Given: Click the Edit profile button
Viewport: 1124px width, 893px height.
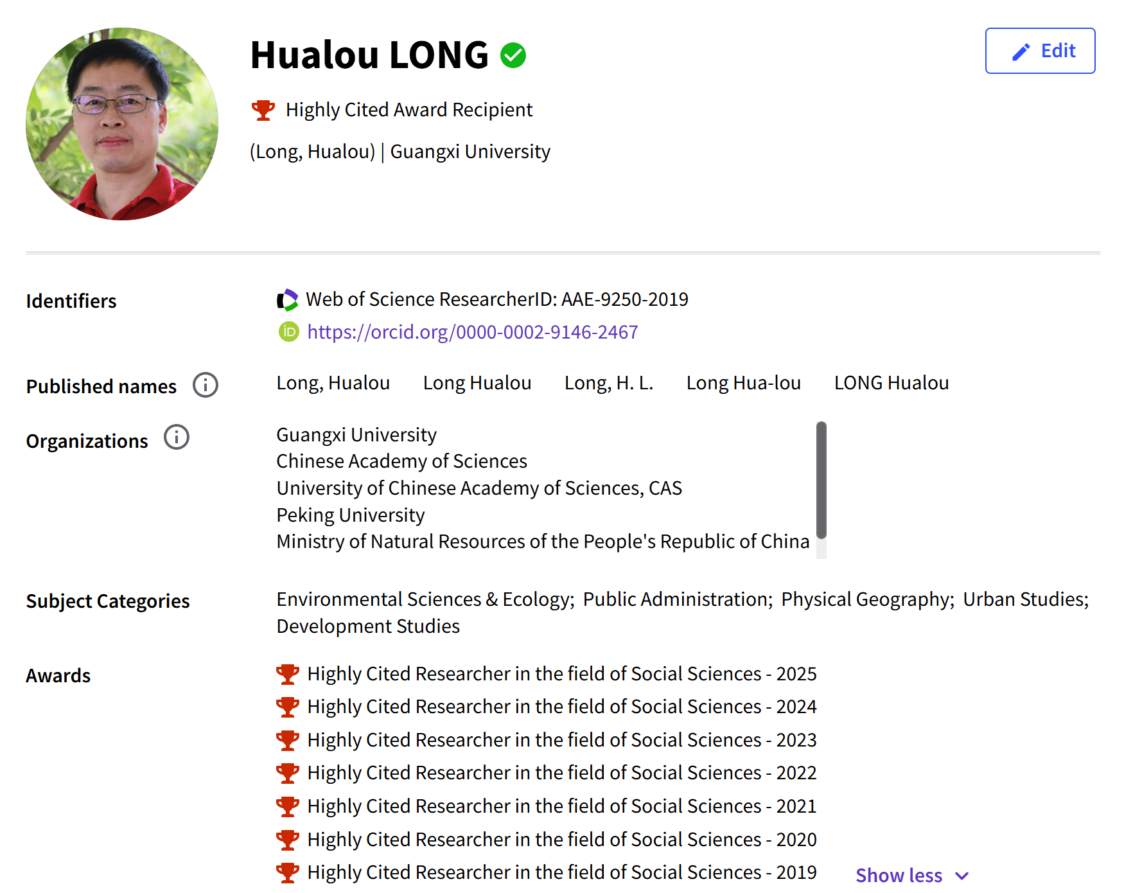Looking at the screenshot, I should [x=1040, y=51].
